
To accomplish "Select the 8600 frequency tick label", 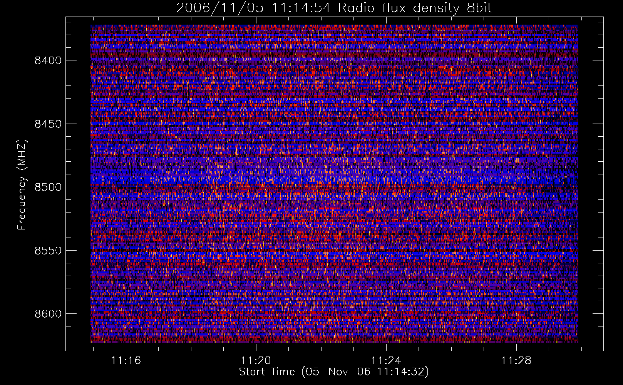I will tap(48, 314).
